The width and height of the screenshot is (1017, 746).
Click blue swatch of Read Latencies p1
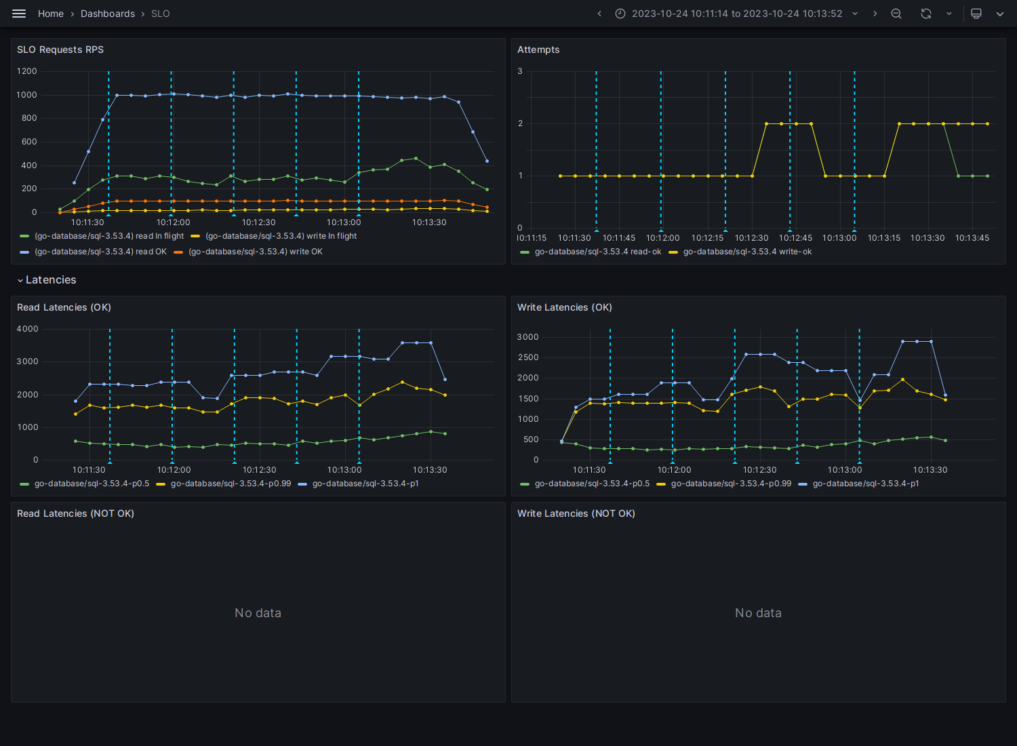pyautogui.click(x=302, y=484)
